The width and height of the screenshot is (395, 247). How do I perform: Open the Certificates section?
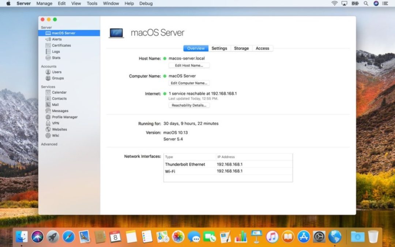(61, 45)
